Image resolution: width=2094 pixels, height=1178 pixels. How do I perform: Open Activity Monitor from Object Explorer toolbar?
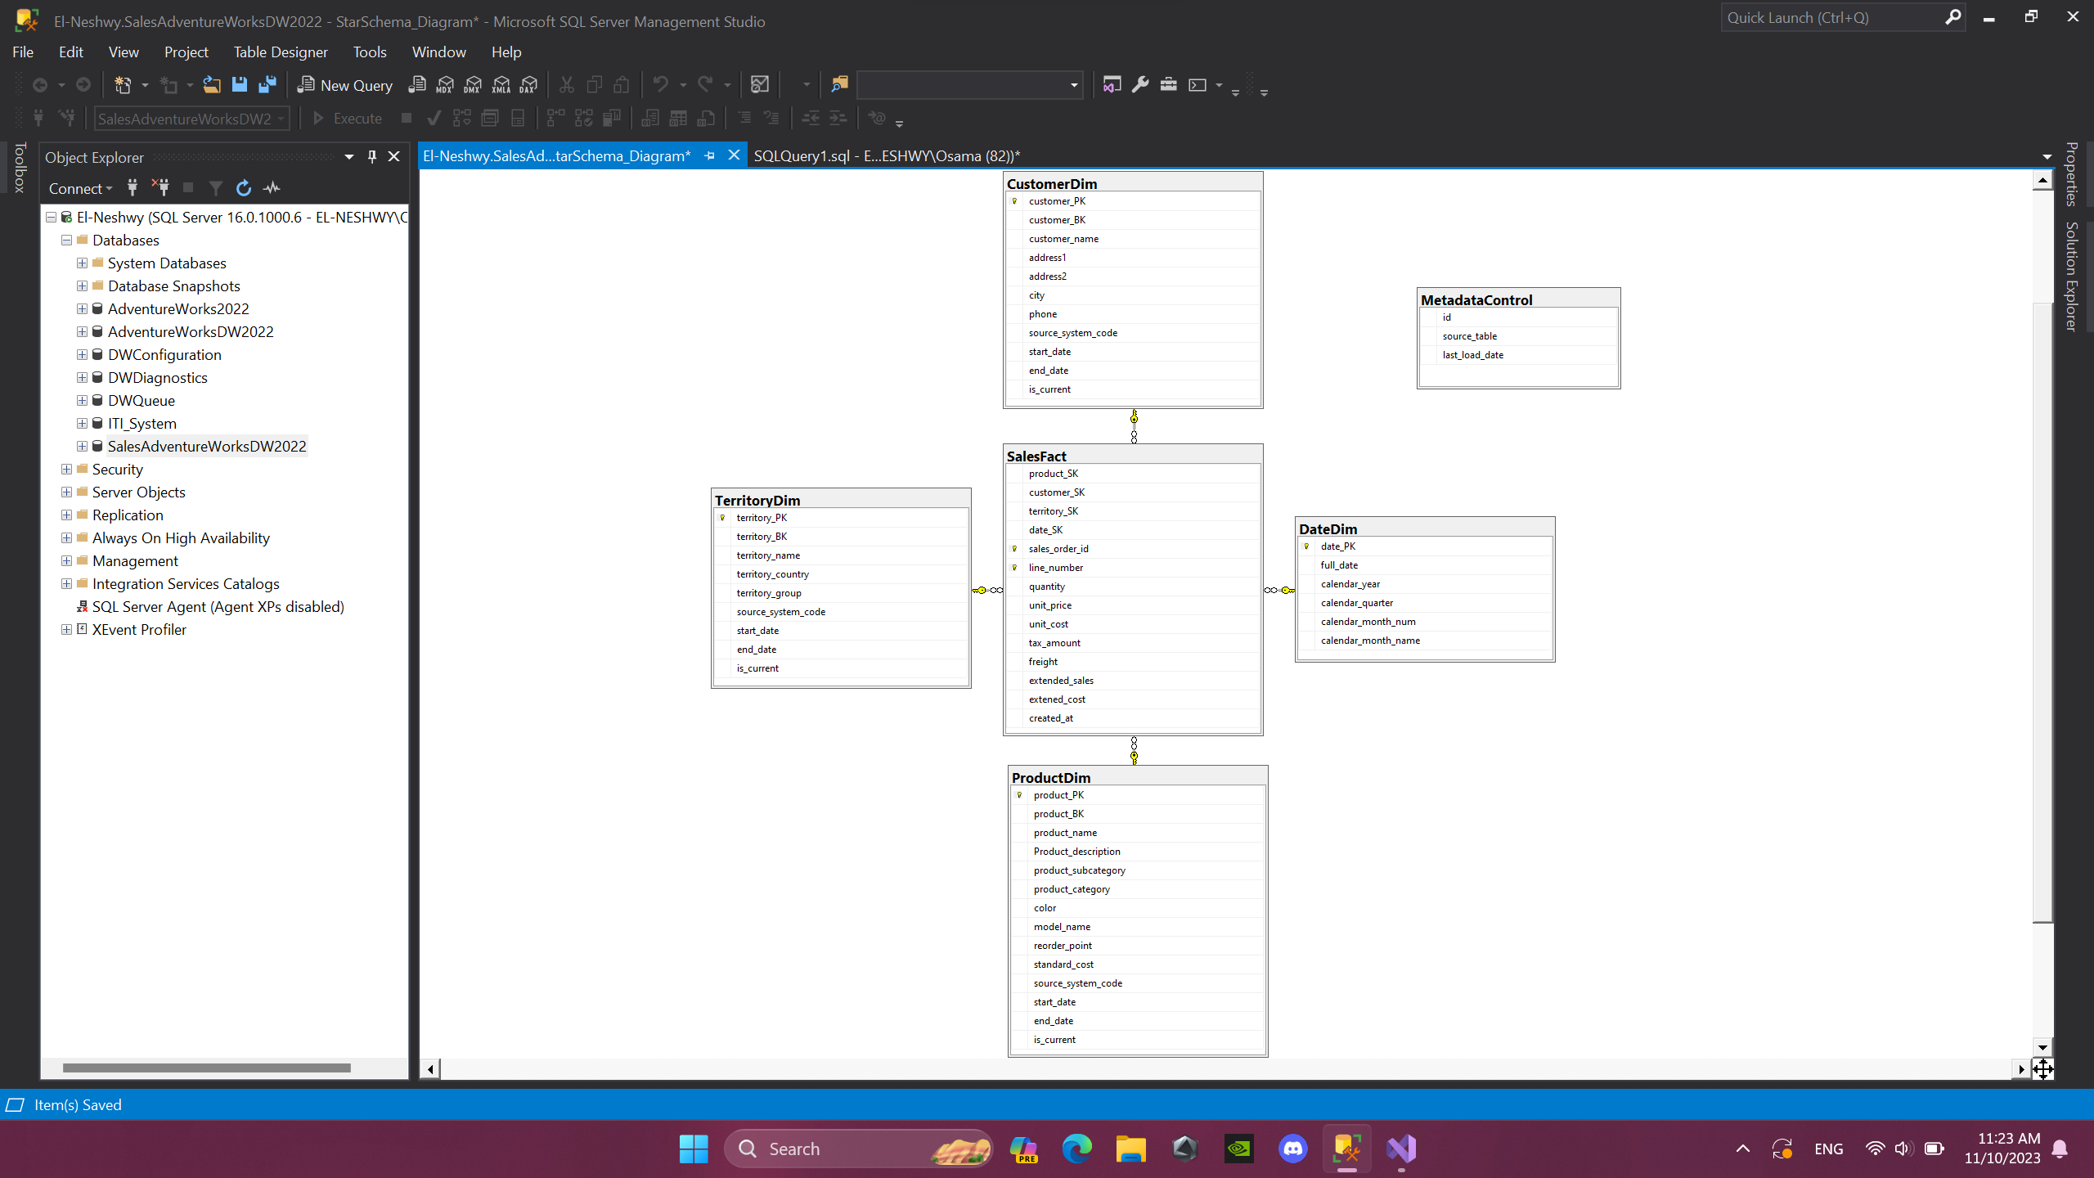[271, 188]
